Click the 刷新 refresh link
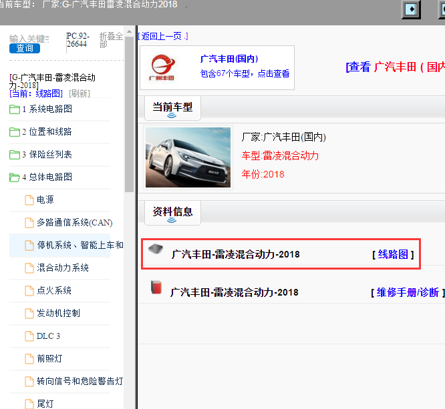Image resolution: width=445 pixels, height=409 pixels. point(80,93)
